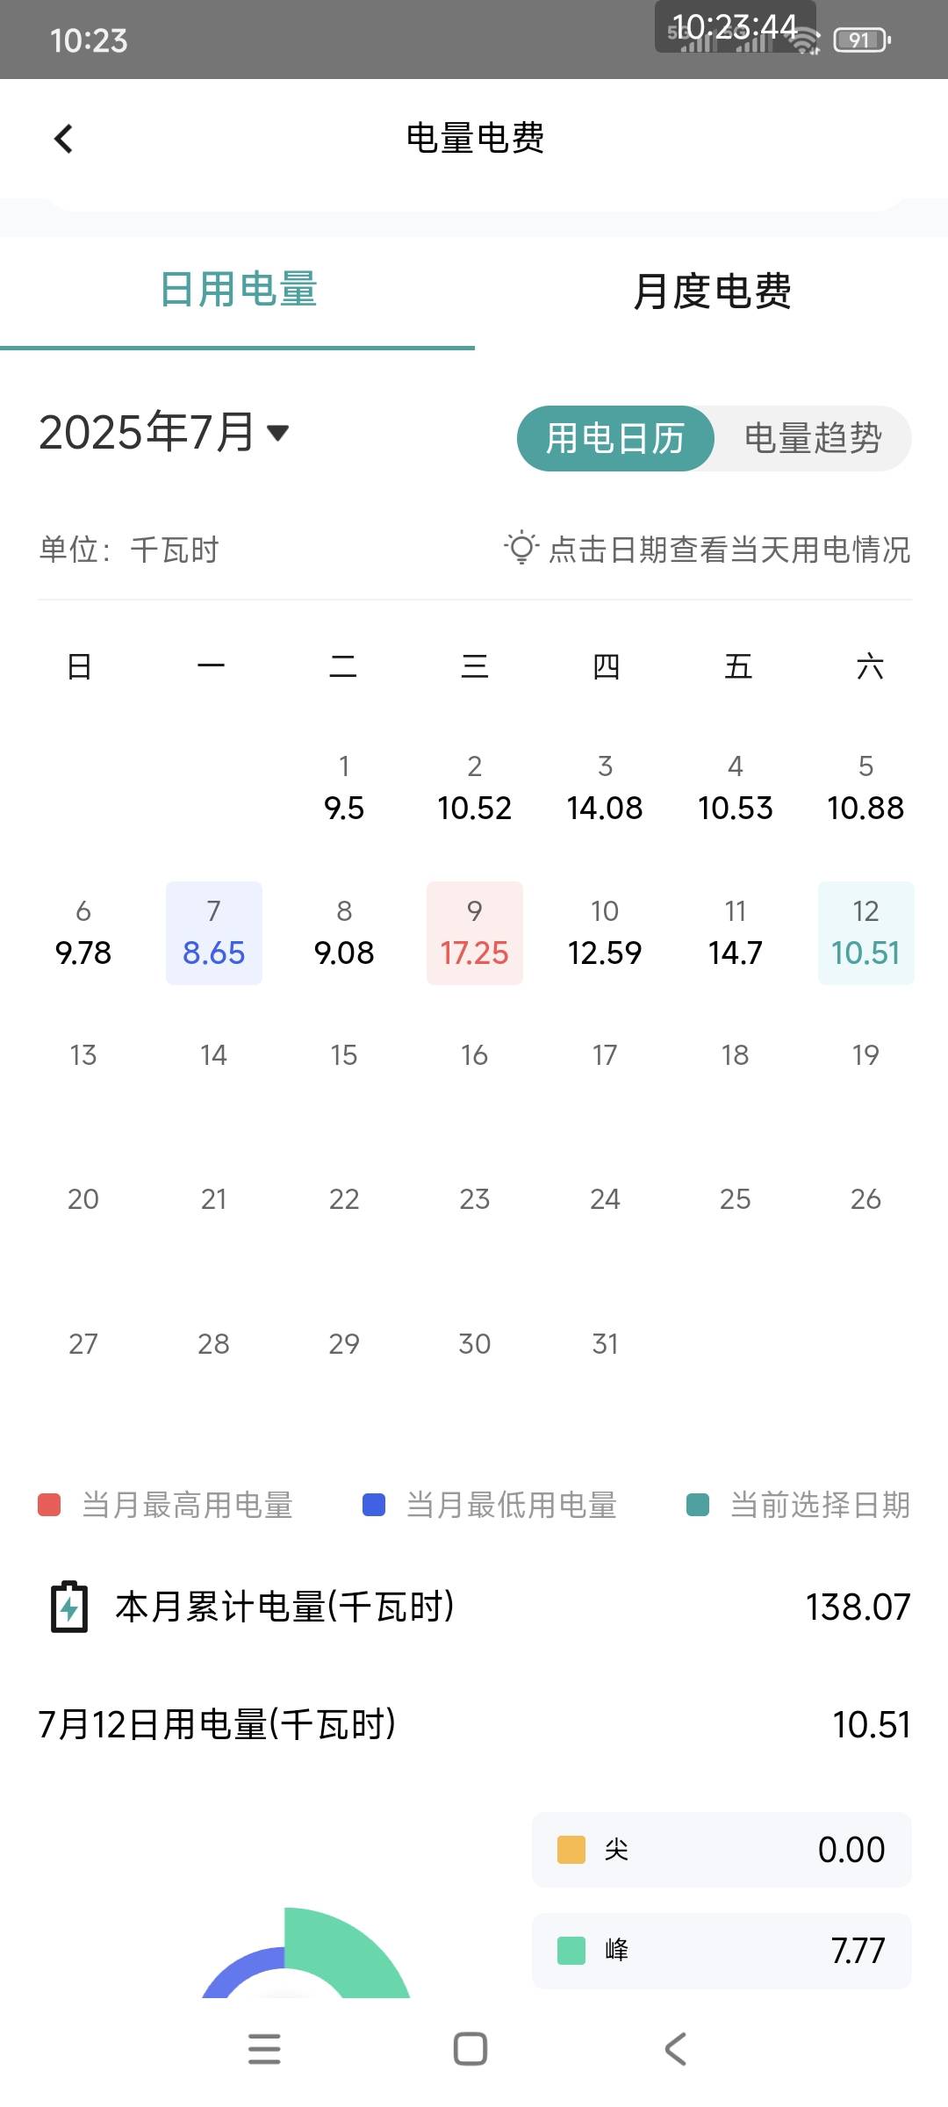The image size is (948, 2107).
Task: Select July 11 with 14.7 usage
Action: [736, 933]
